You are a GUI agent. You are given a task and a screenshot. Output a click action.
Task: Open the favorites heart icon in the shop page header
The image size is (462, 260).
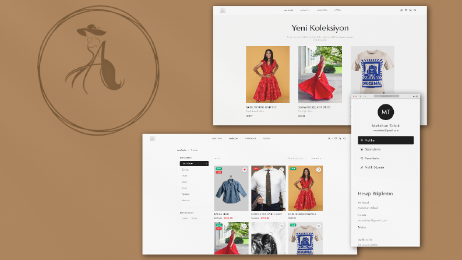336,138
